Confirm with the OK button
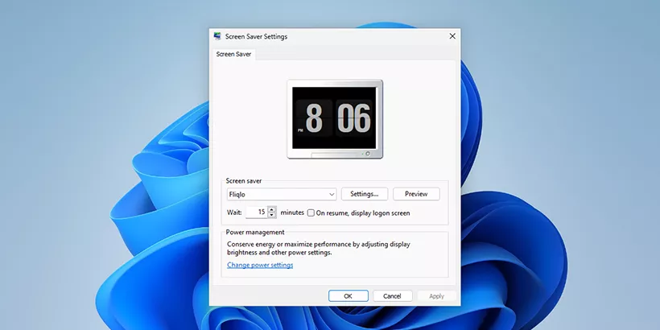 point(348,296)
